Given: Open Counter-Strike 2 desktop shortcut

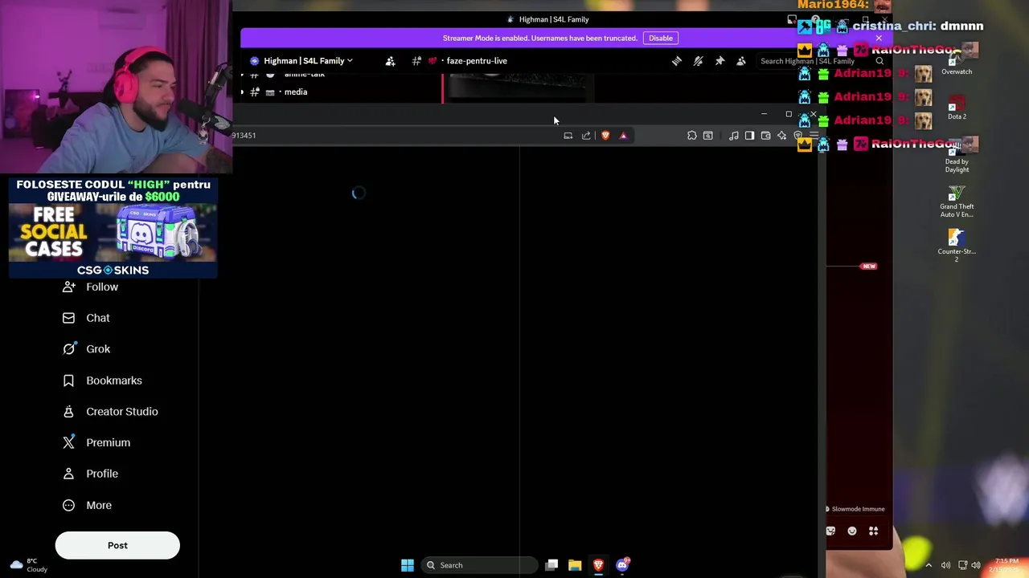Looking at the screenshot, I should 957,246.
